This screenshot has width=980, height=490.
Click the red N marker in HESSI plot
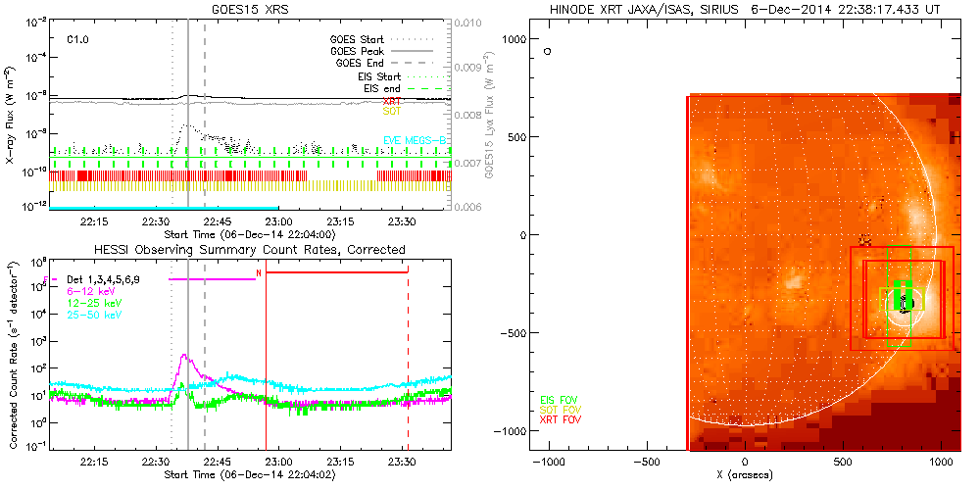[259, 272]
